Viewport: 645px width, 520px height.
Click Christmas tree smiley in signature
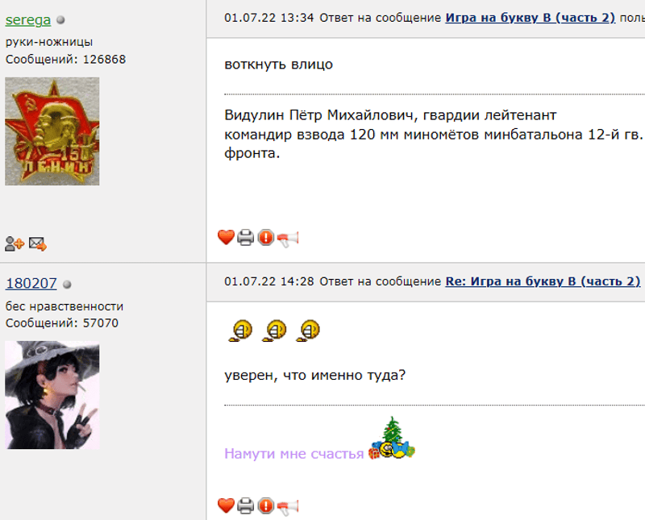point(392,439)
